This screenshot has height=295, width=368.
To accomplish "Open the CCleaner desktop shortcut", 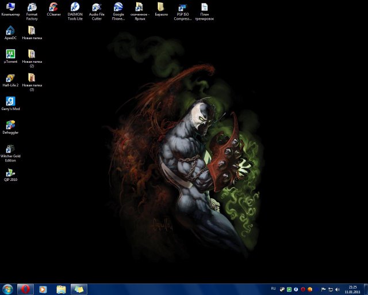I will pyautogui.click(x=53, y=7).
